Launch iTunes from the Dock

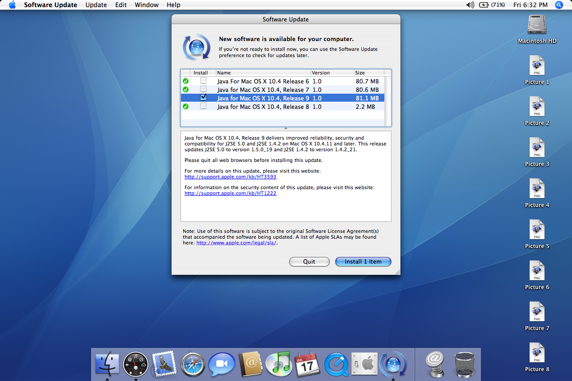point(279,364)
